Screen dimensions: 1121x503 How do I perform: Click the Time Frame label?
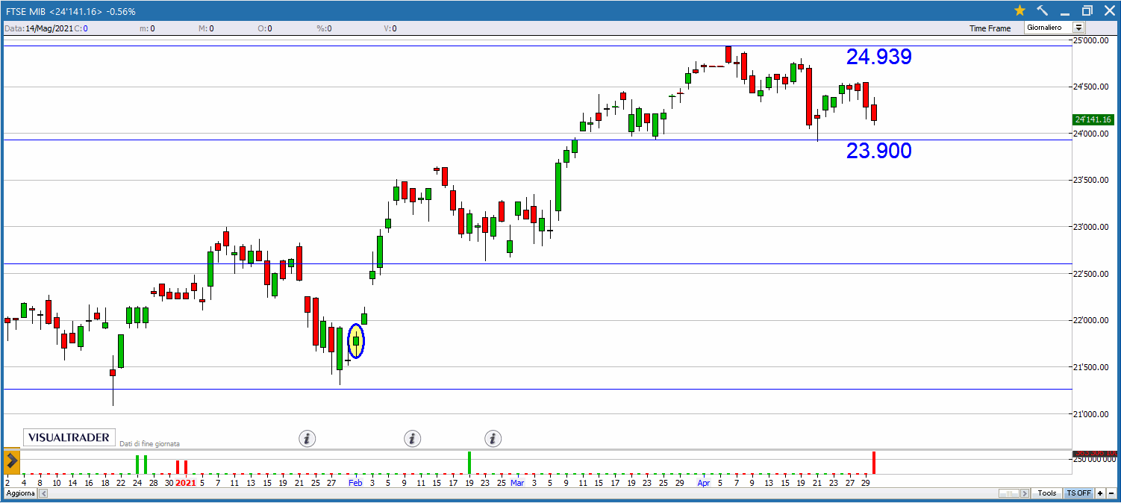(x=990, y=28)
